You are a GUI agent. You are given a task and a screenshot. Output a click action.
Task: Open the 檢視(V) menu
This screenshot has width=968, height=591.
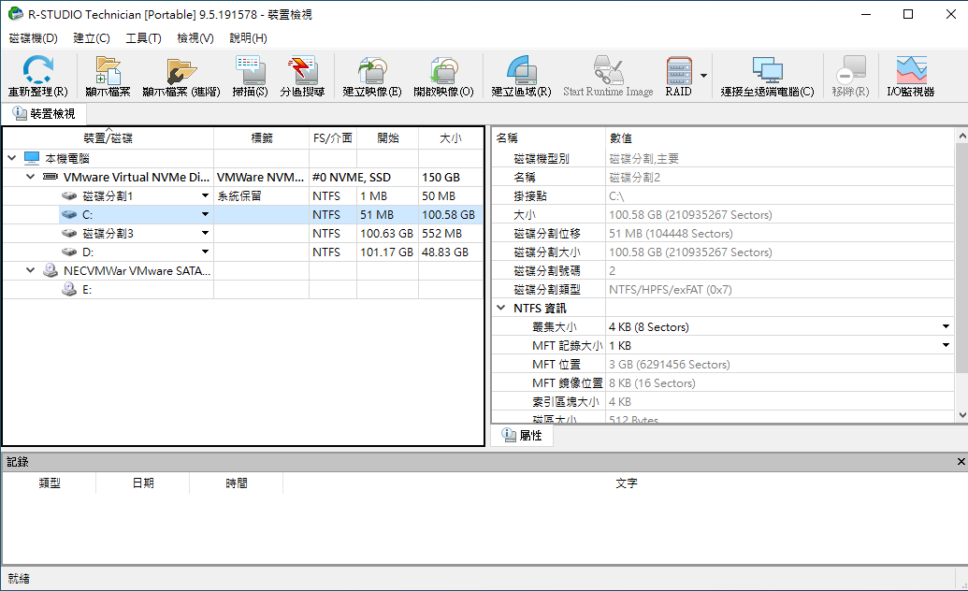[x=195, y=38]
